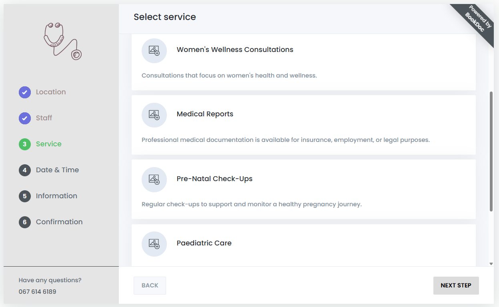Click the scrollbar down arrow
The width and height of the screenshot is (499, 307).
click(491, 264)
